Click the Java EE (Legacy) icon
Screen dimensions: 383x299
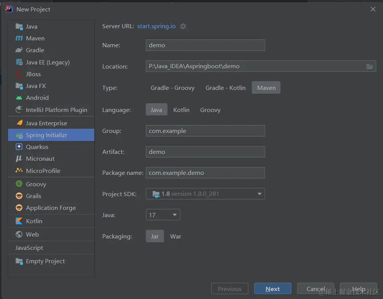(x=19, y=62)
